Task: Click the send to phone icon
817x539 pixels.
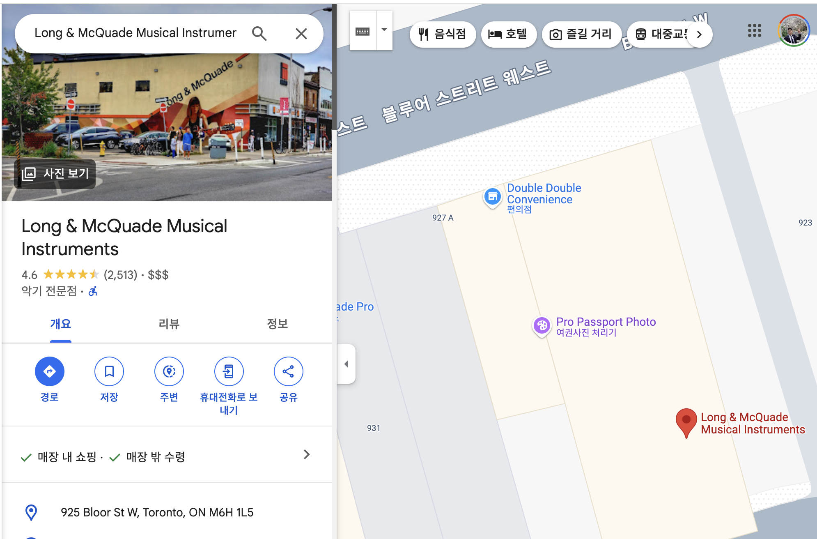Action: point(229,371)
